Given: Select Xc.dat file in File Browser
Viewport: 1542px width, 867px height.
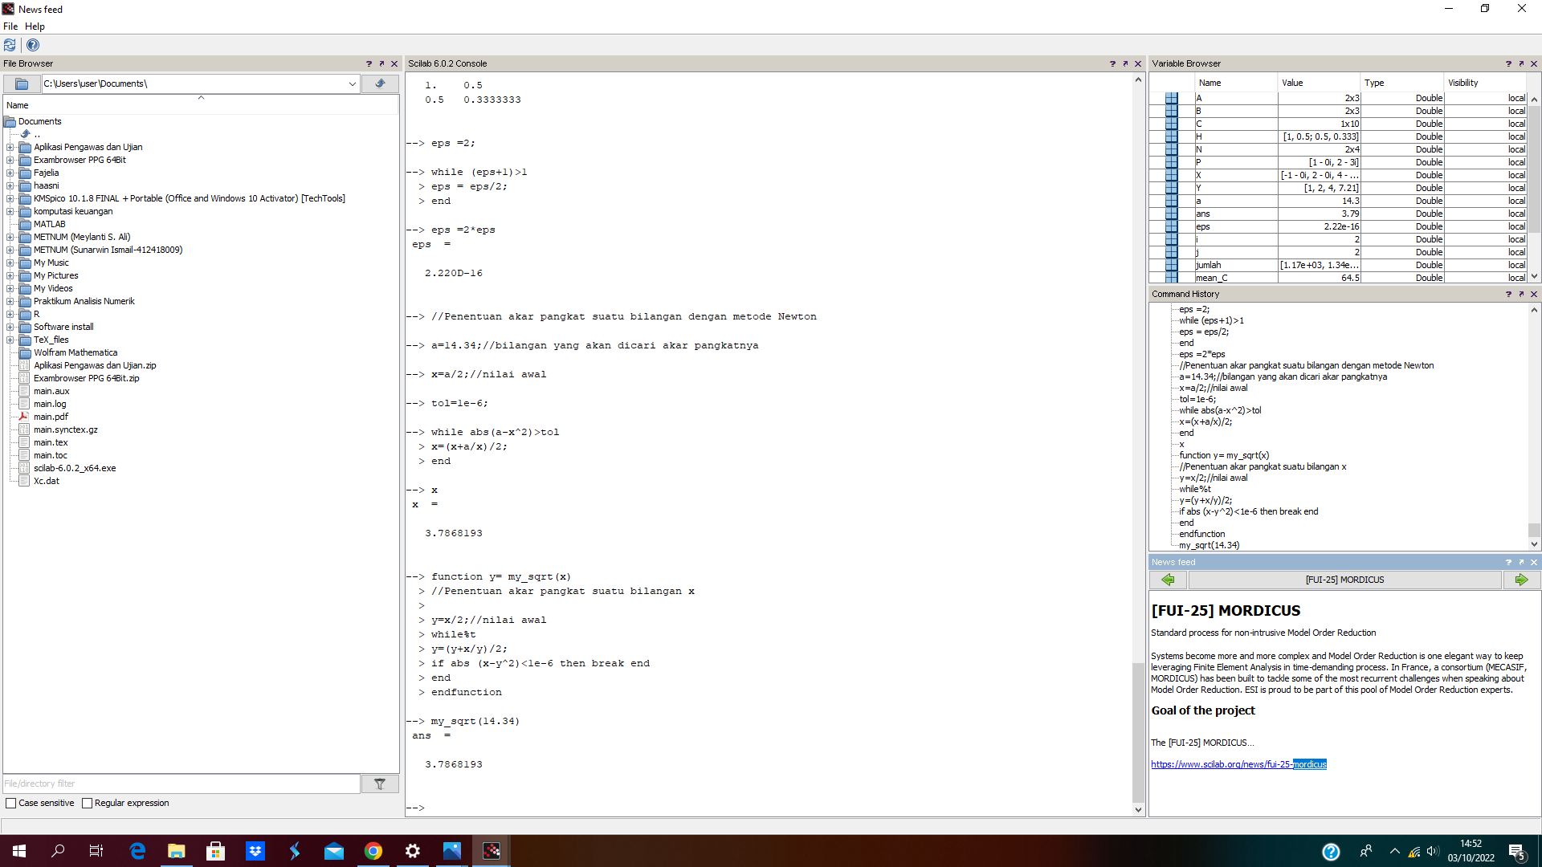Looking at the screenshot, I should click(47, 481).
